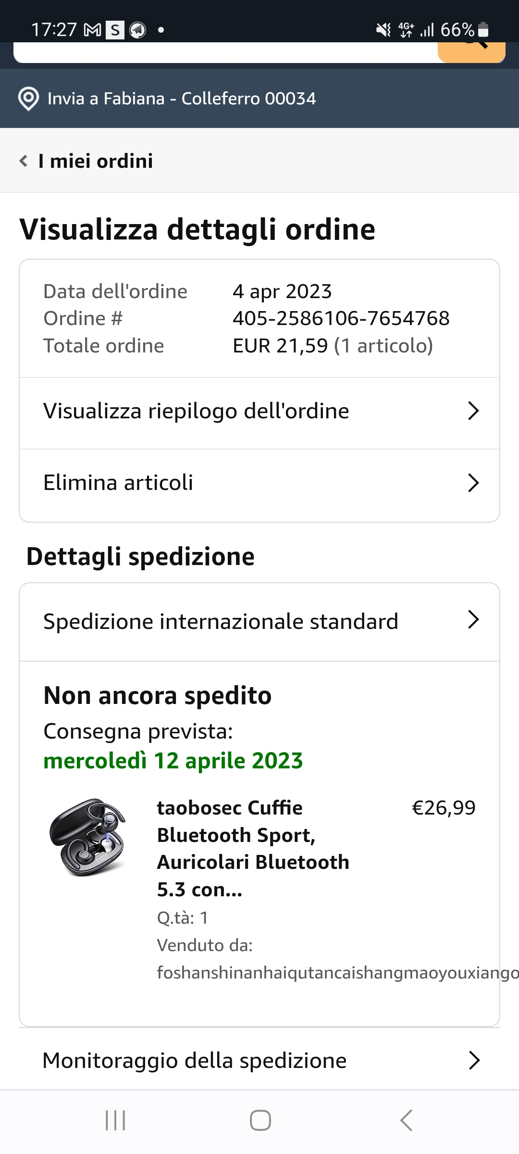Tap the back chevron beside I miei ordini
Screen dimensions: 519x1154
pyautogui.click(x=23, y=161)
